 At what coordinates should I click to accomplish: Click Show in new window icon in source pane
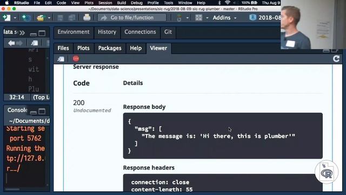tap(34, 43)
